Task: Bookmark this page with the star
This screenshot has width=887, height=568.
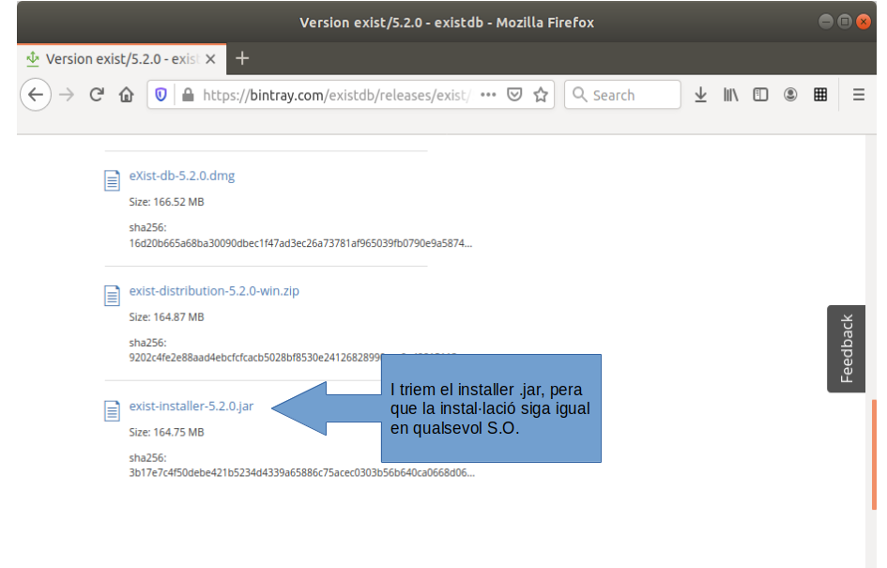Action: click(541, 95)
